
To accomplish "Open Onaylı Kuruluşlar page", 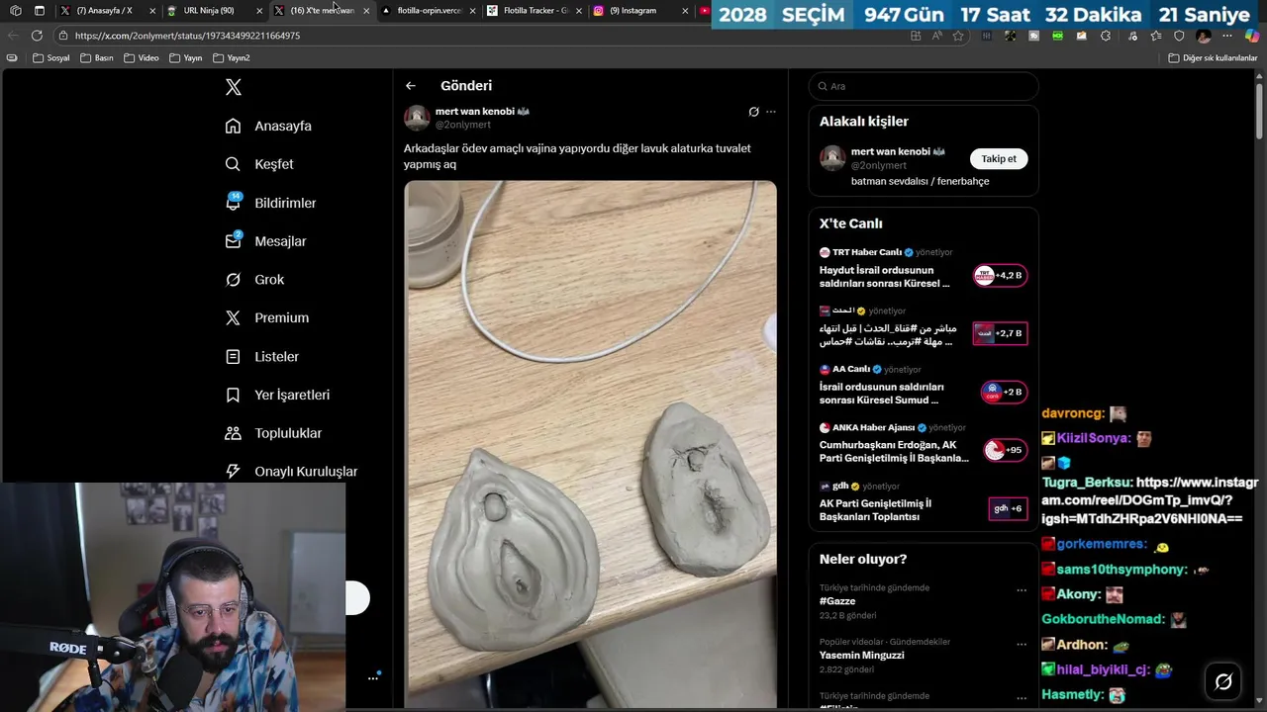I will 291,472.
